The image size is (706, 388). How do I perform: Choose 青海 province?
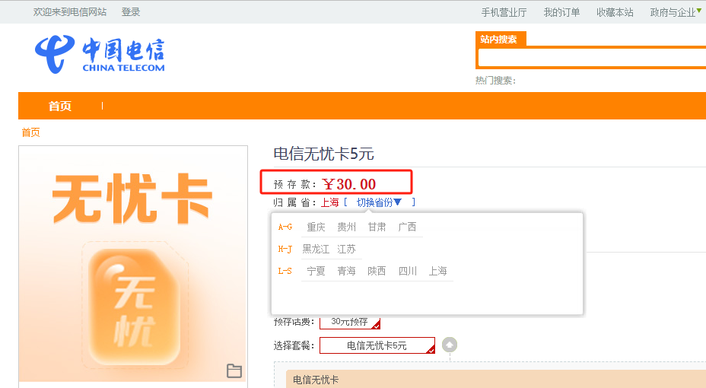coord(346,271)
